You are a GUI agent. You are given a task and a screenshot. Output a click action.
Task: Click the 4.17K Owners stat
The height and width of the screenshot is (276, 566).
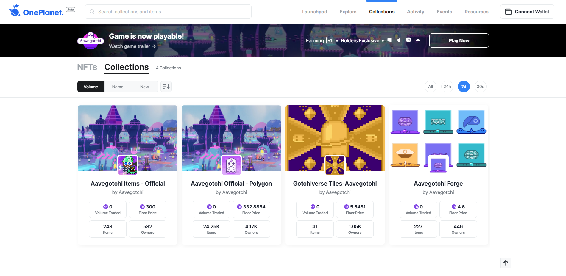point(251,229)
